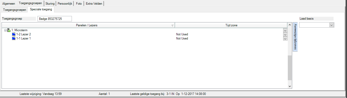Select the Speciale toegang sub-tab
347x98 pixels.
41,10
